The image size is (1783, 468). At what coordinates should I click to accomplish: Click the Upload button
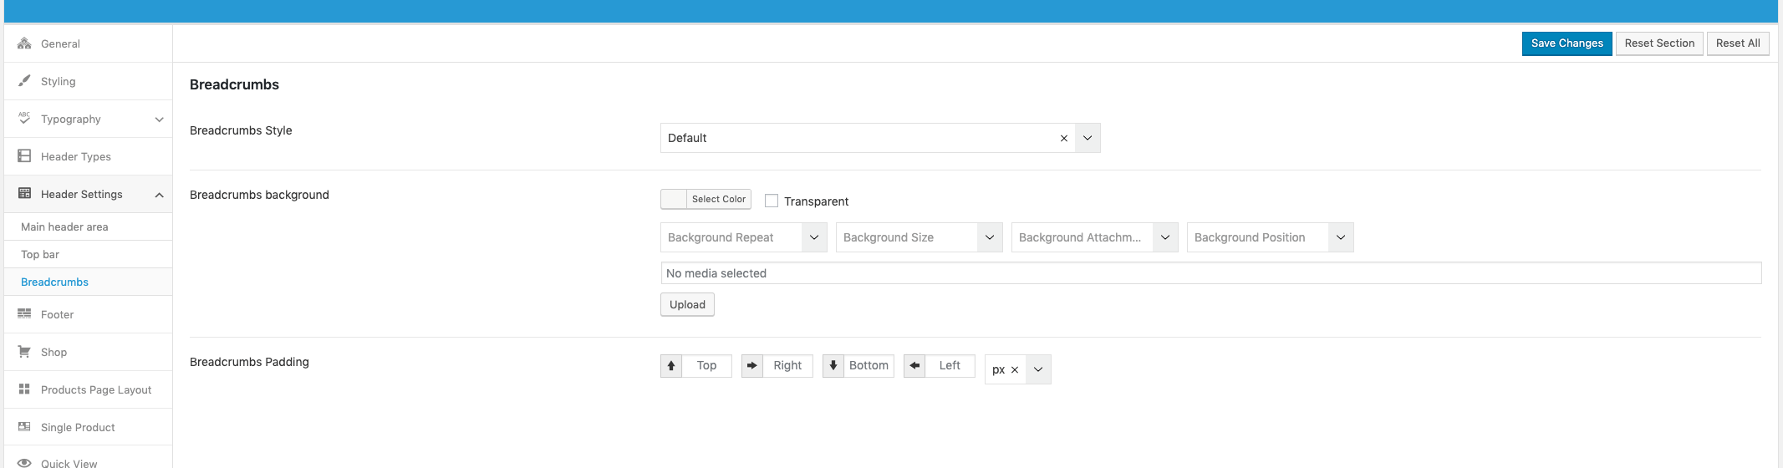pyautogui.click(x=687, y=305)
